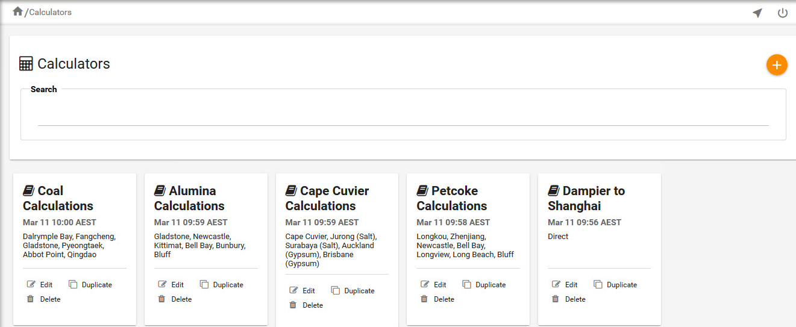Open the Coal Calculations card title
Screen dimensions: 796x327
coord(58,198)
